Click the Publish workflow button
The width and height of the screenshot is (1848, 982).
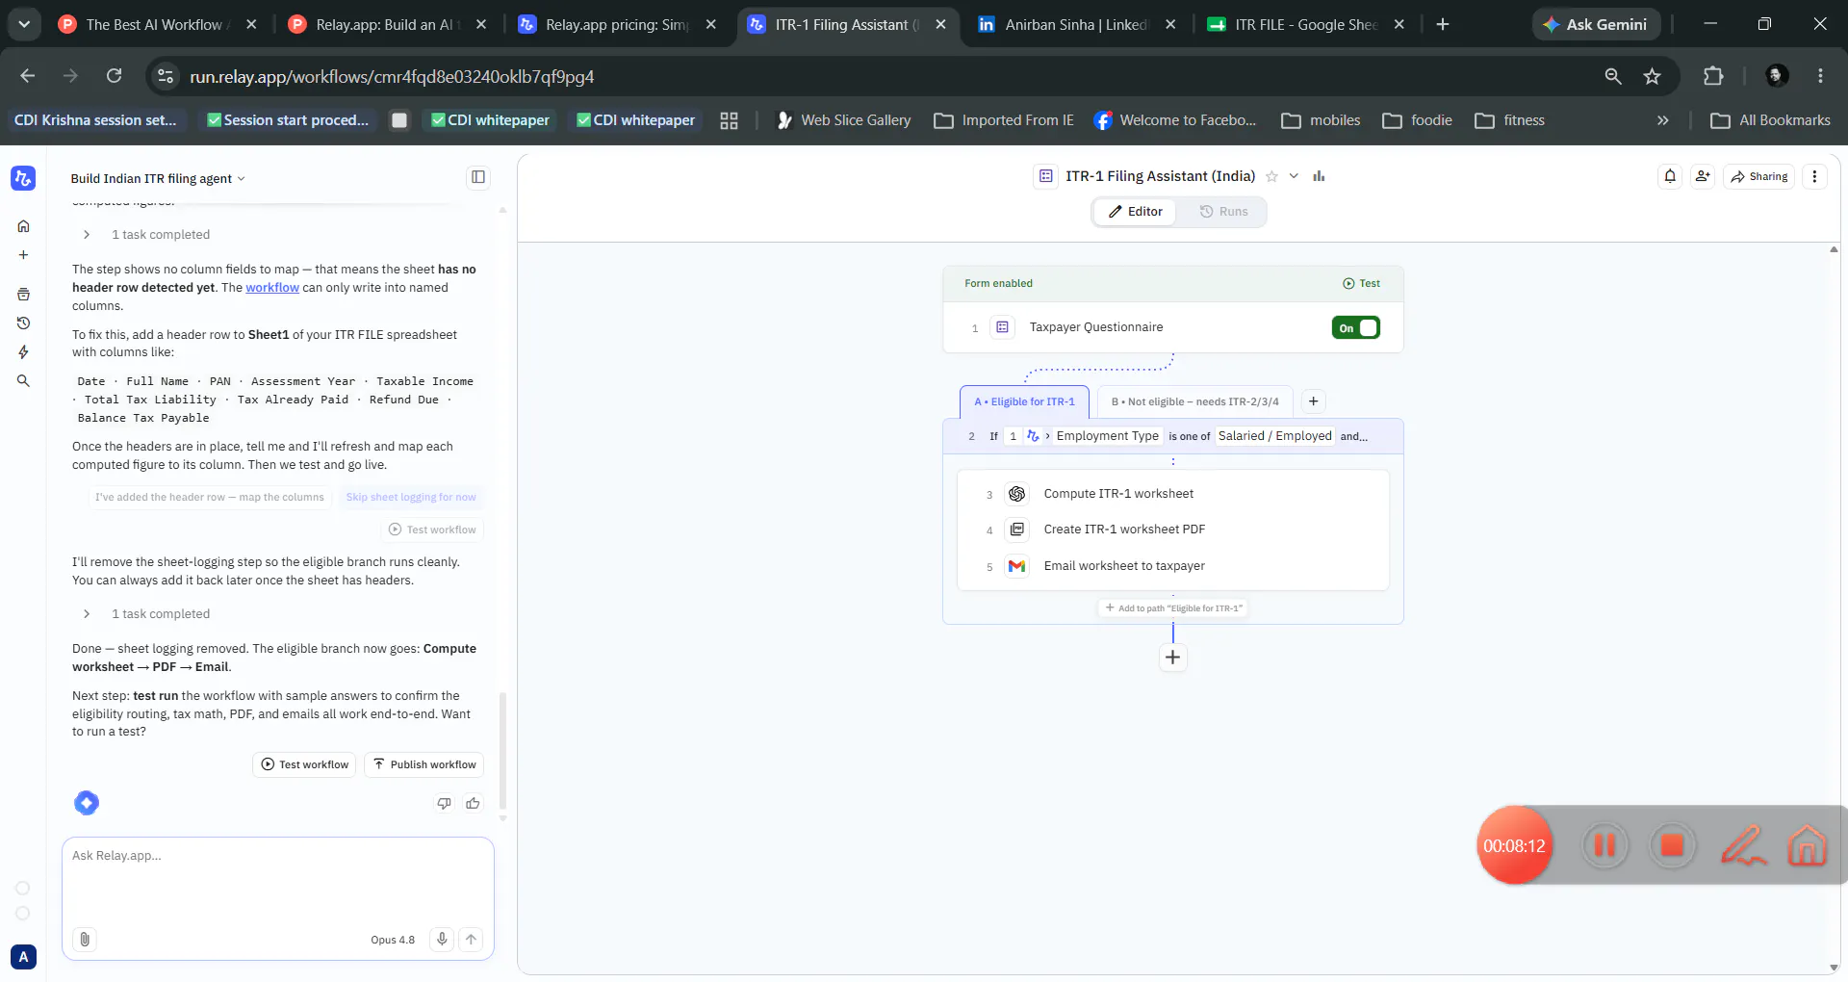click(x=423, y=764)
